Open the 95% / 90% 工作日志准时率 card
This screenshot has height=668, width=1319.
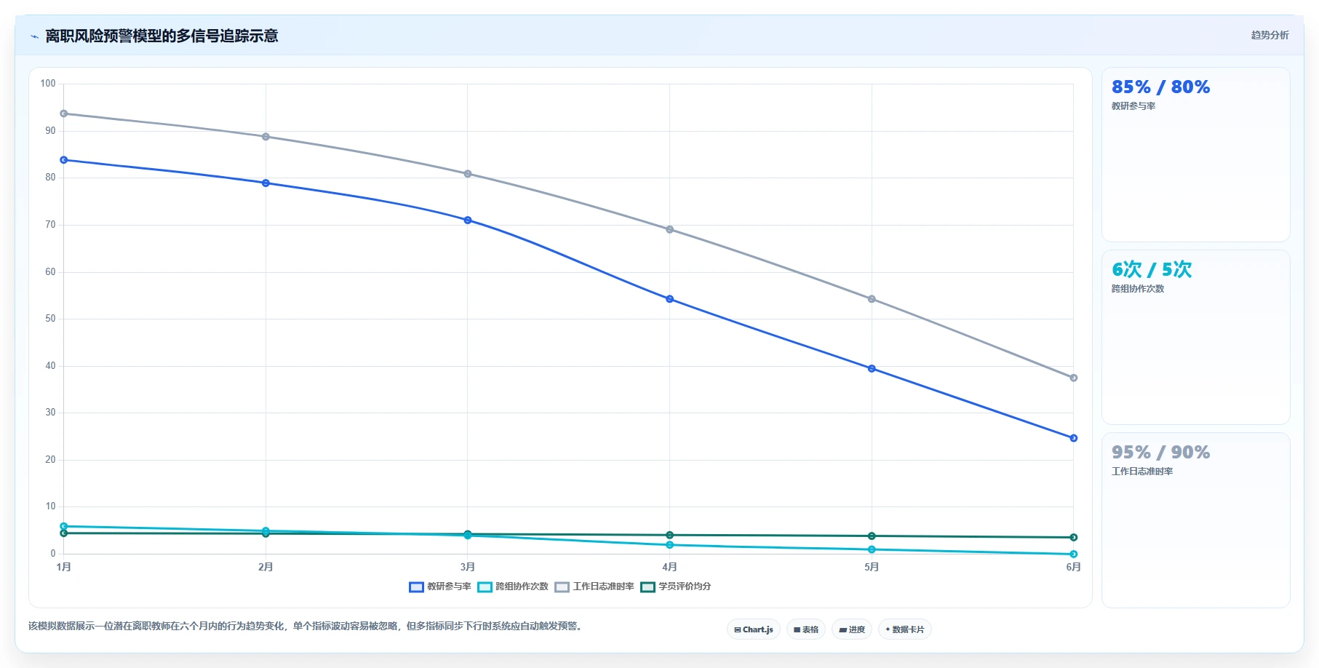[1195, 520]
